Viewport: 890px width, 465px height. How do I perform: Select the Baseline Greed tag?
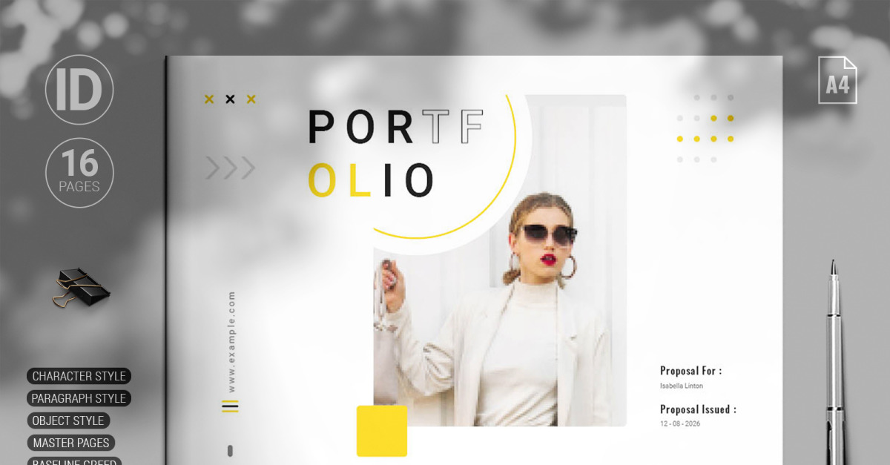pyautogui.click(x=74, y=461)
